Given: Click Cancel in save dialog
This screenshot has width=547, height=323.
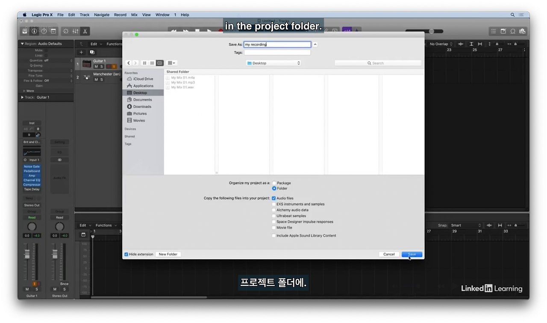Looking at the screenshot, I should pos(389,254).
